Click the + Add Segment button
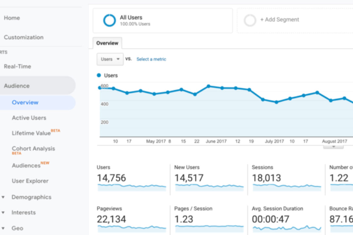 coord(279,20)
